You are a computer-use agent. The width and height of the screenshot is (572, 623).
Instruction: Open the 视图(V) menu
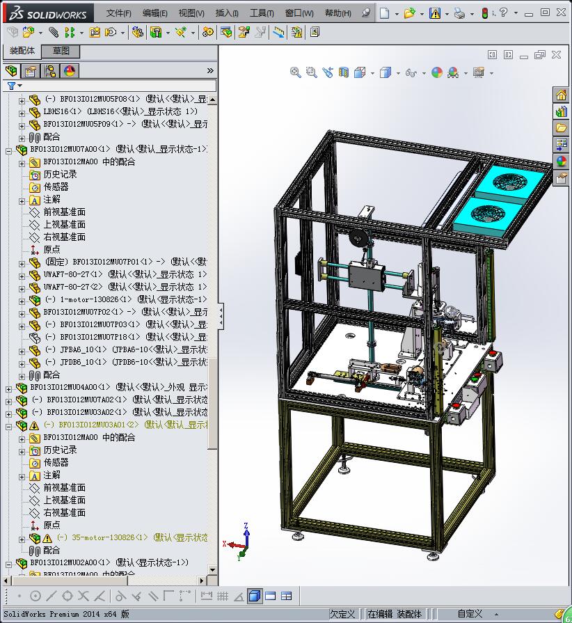[191, 13]
